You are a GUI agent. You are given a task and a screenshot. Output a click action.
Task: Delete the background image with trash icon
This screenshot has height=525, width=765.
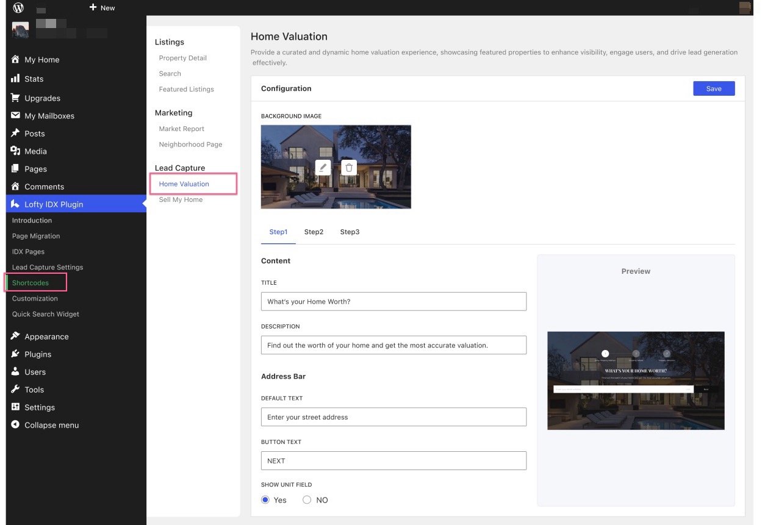click(349, 167)
